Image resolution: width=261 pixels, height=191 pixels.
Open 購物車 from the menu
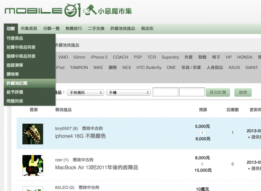(30, 74)
